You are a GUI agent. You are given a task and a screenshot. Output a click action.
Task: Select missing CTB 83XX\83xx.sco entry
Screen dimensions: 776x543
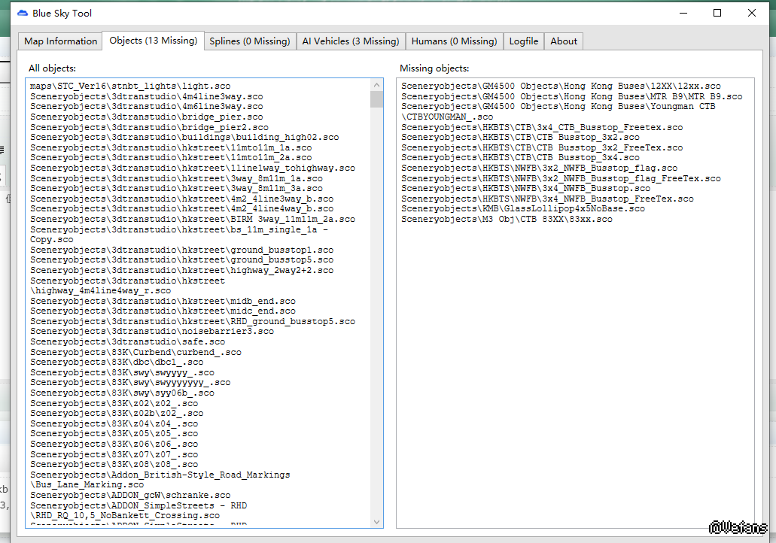506,219
